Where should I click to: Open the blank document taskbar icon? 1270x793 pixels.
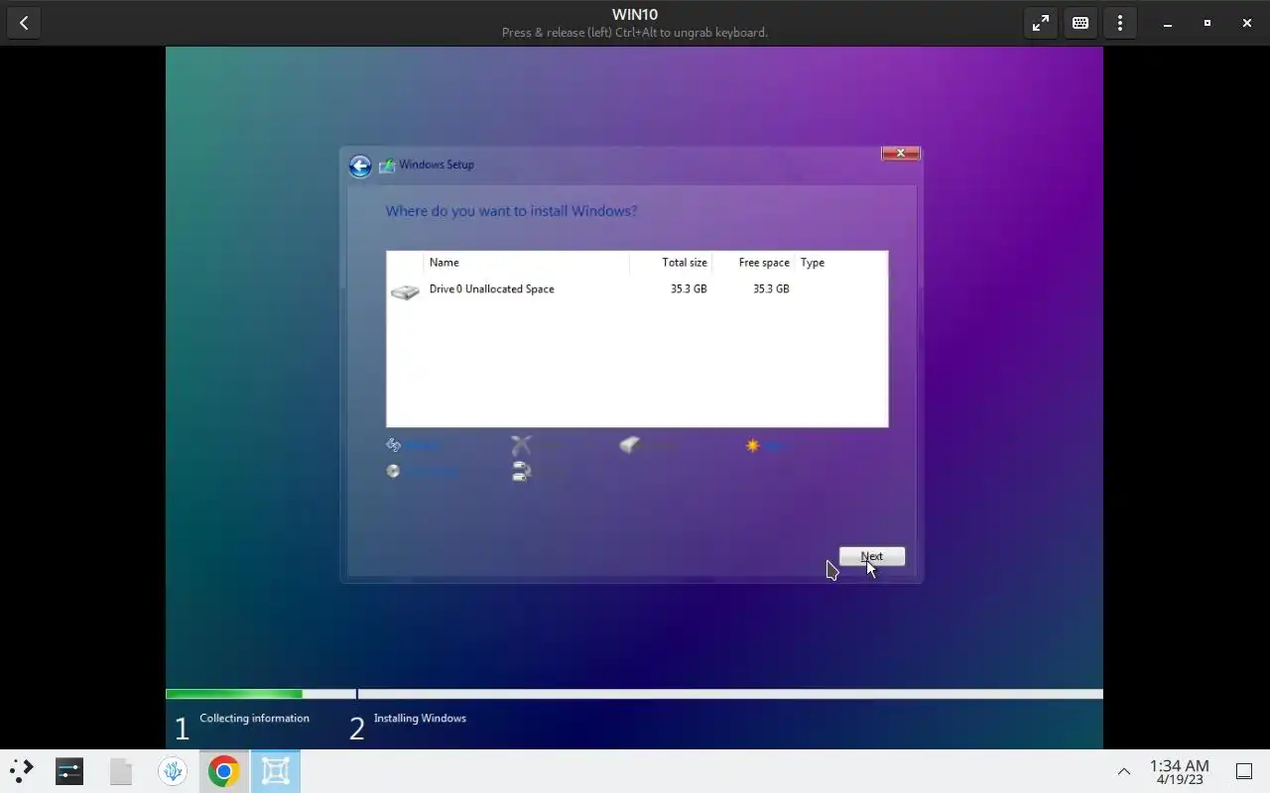click(121, 770)
